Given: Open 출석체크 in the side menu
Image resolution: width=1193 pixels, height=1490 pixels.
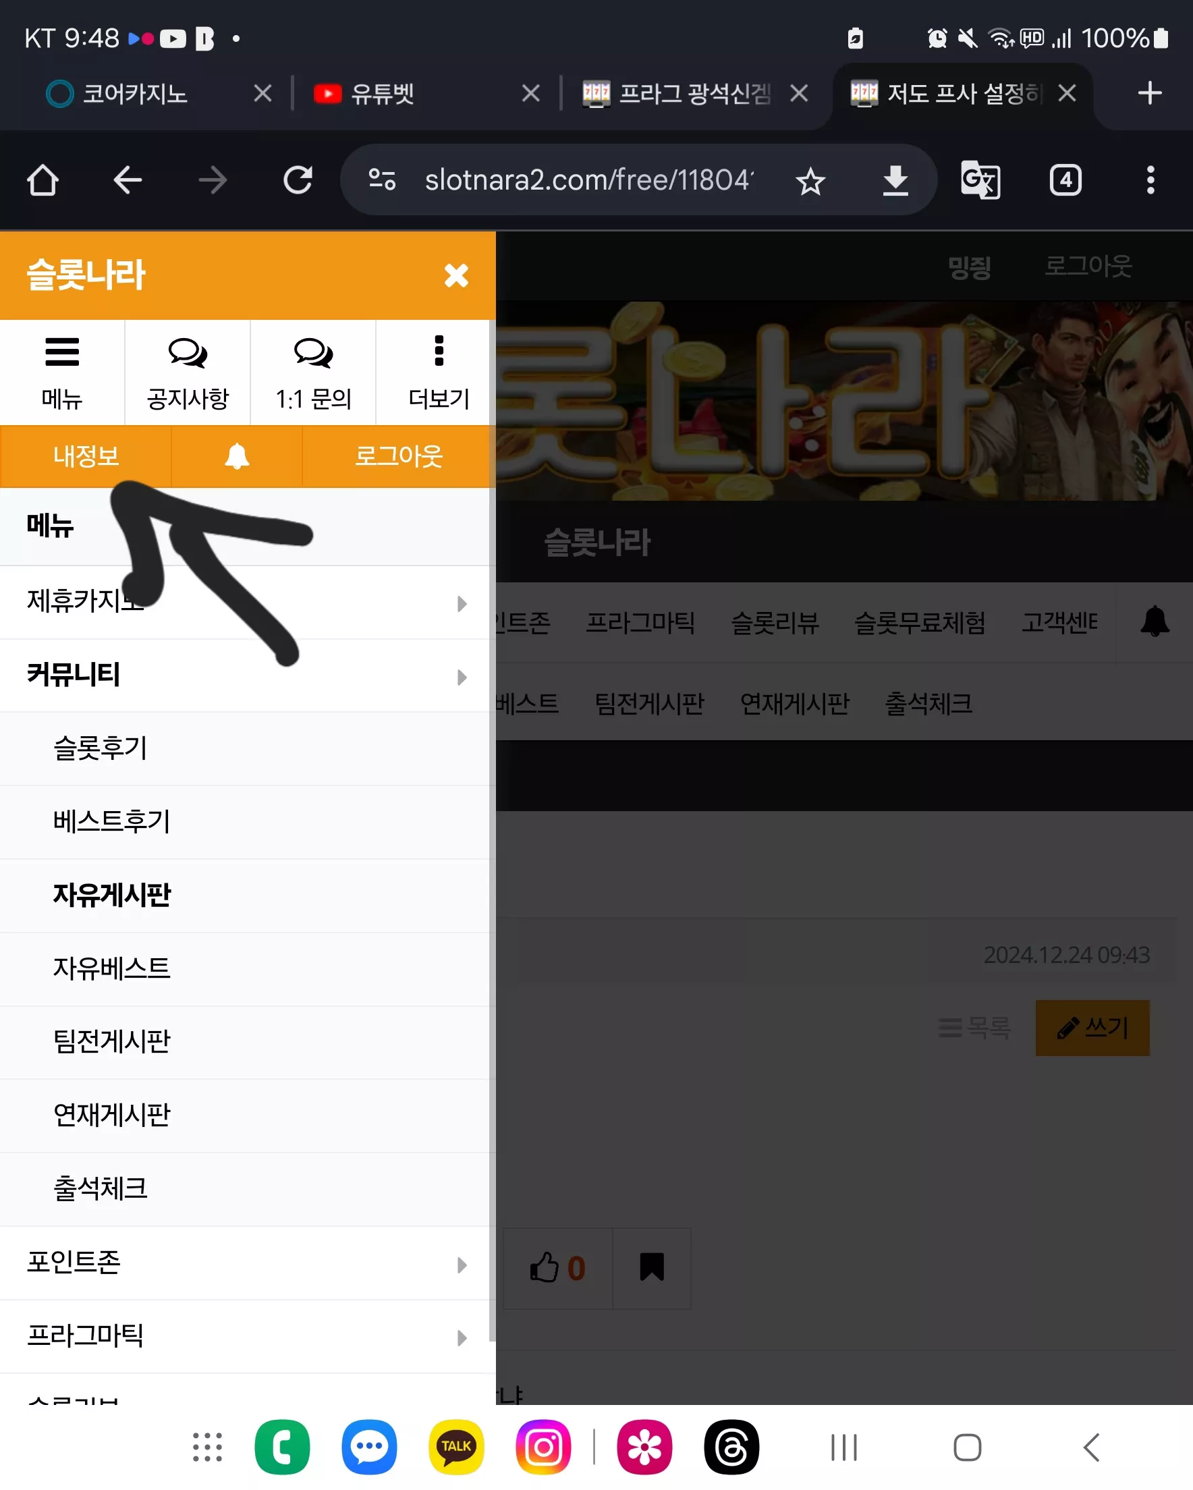Looking at the screenshot, I should tap(248, 1190).
